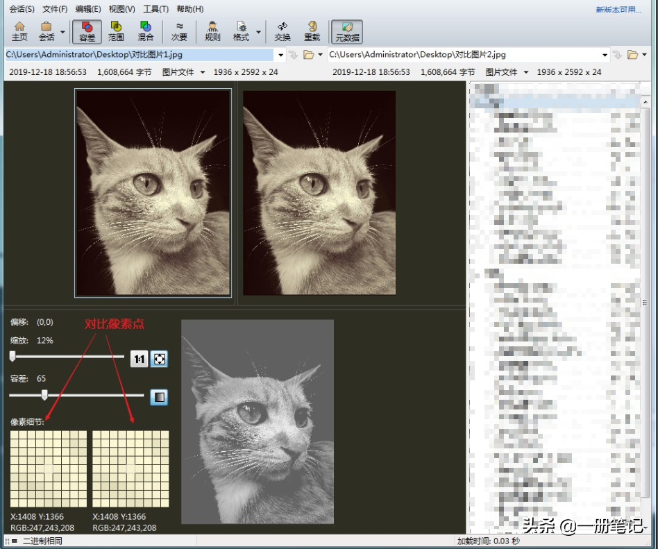Open right 图片文件 format dropdown

[x=507, y=72]
